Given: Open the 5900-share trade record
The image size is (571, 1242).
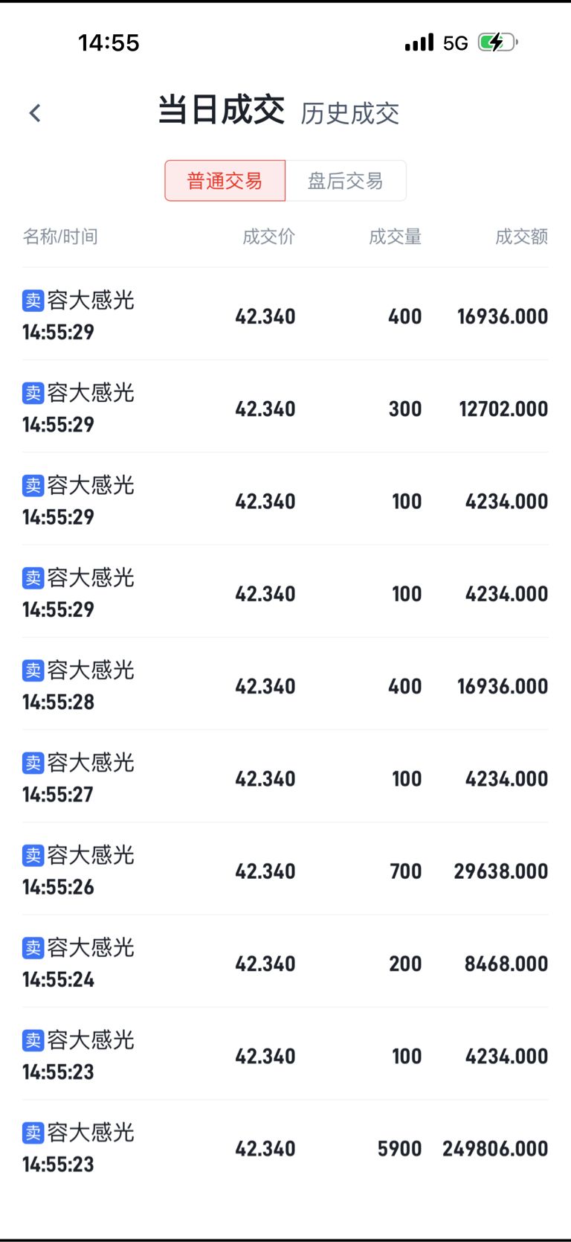Looking at the screenshot, I should click(x=285, y=1148).
